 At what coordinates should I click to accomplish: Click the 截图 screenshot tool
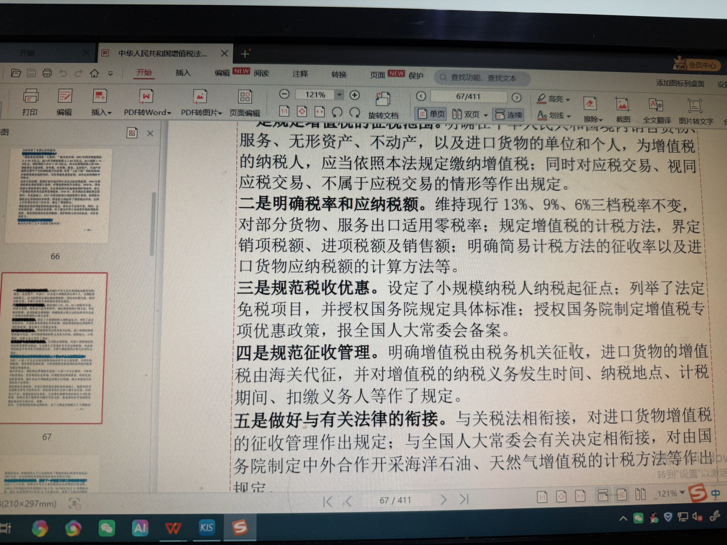pyautogui.click(x=622, y=110)
